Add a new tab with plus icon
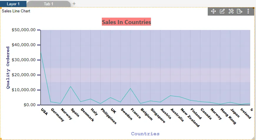Image resolution: width=256 pixels, height=140 pixels. [x=74, y=4]
